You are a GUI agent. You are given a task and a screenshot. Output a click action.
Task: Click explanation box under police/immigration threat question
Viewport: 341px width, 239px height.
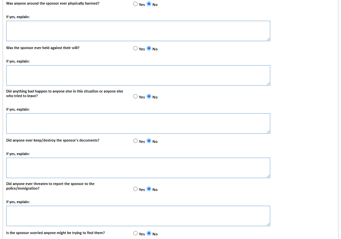pos(138,216)
